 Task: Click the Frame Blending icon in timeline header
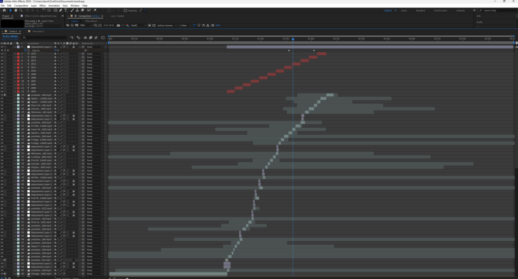pyautogui.click(x=91, y=37)
